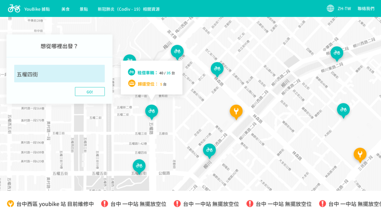
Task: Open 新冠肺炎 (Codiv-19) 相關資源 link
Action: (128, 9)
